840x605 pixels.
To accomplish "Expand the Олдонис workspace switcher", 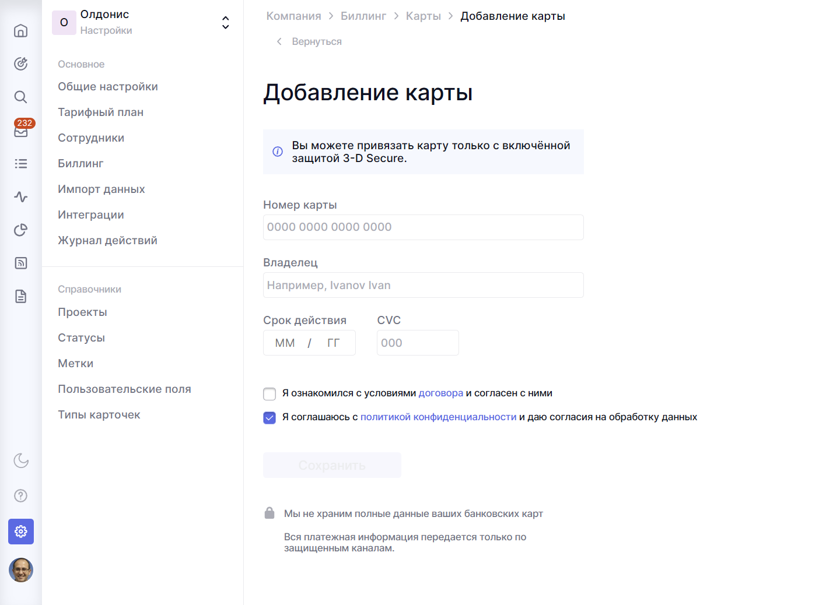I will [x=225, y=23].
